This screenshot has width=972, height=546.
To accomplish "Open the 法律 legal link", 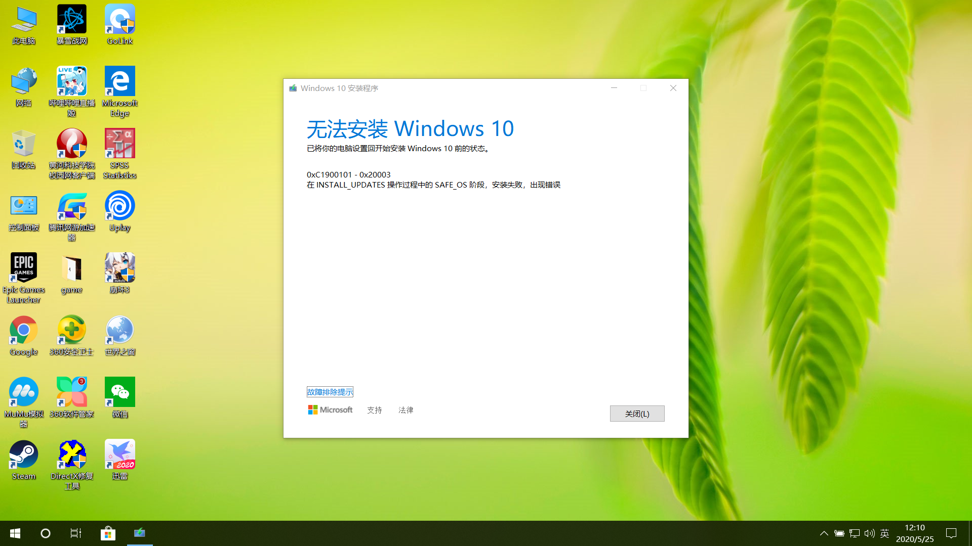I will (x=406, y=410).
